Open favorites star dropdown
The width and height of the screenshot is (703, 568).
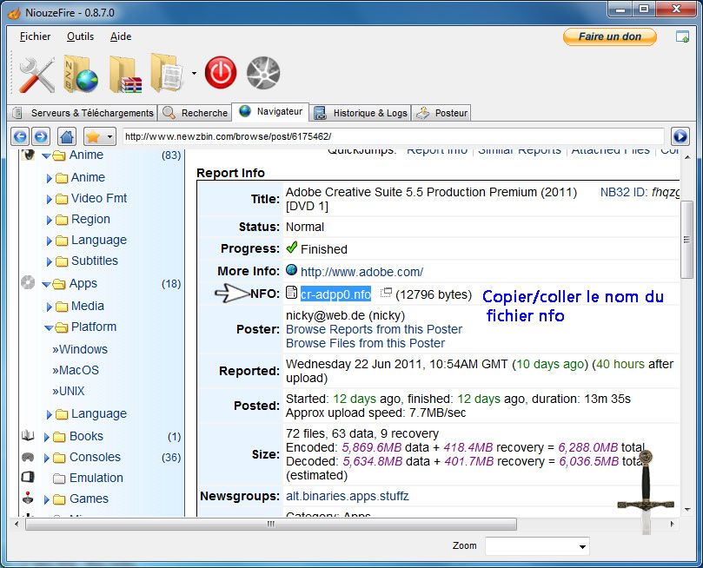click(109, 136)
